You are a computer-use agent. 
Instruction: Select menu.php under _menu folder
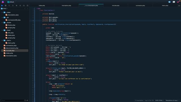pyautogui.click(x=11, y=43)
